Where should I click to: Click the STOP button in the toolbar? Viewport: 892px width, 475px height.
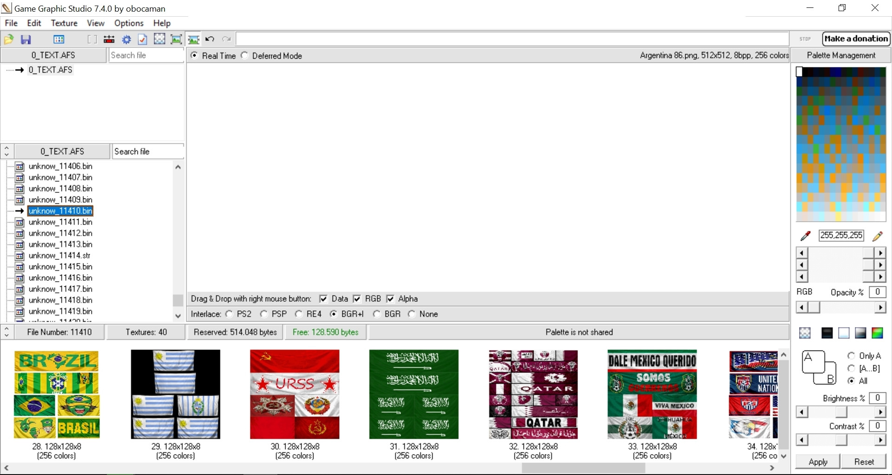click(x=805, y=39)
